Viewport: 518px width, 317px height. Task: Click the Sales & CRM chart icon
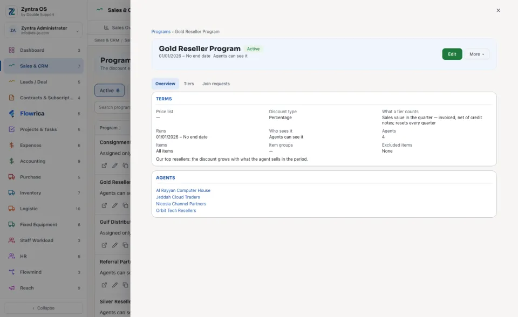coord(11,65)
